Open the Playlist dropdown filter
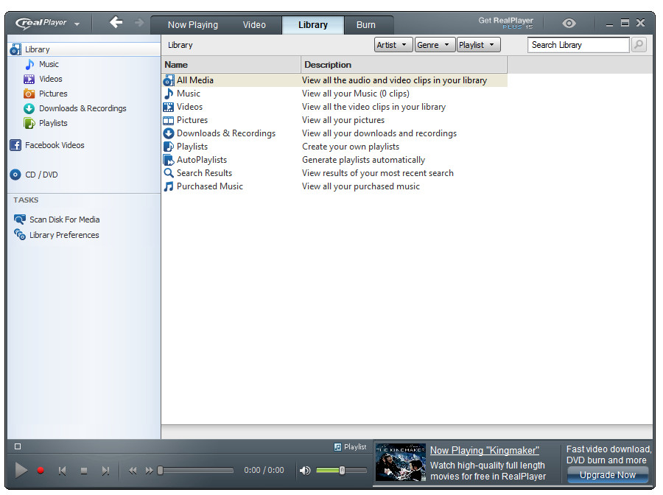This screenshot has width=663, height=495. pos(478,45)
